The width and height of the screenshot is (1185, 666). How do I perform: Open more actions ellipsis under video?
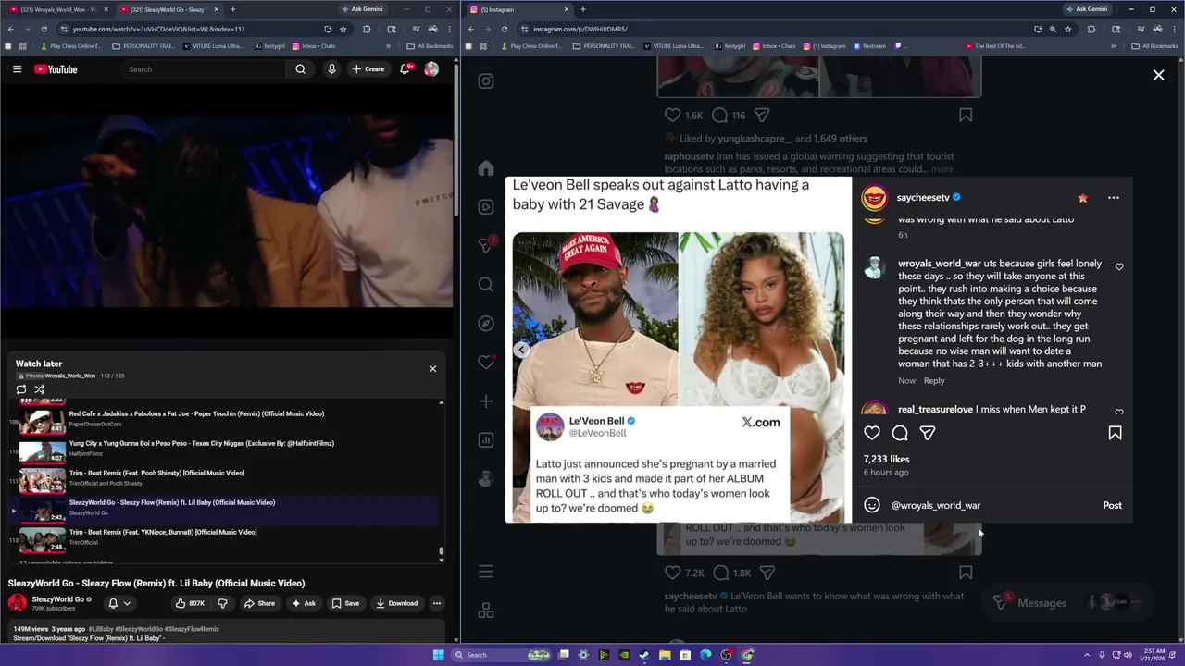click(437, 603)
